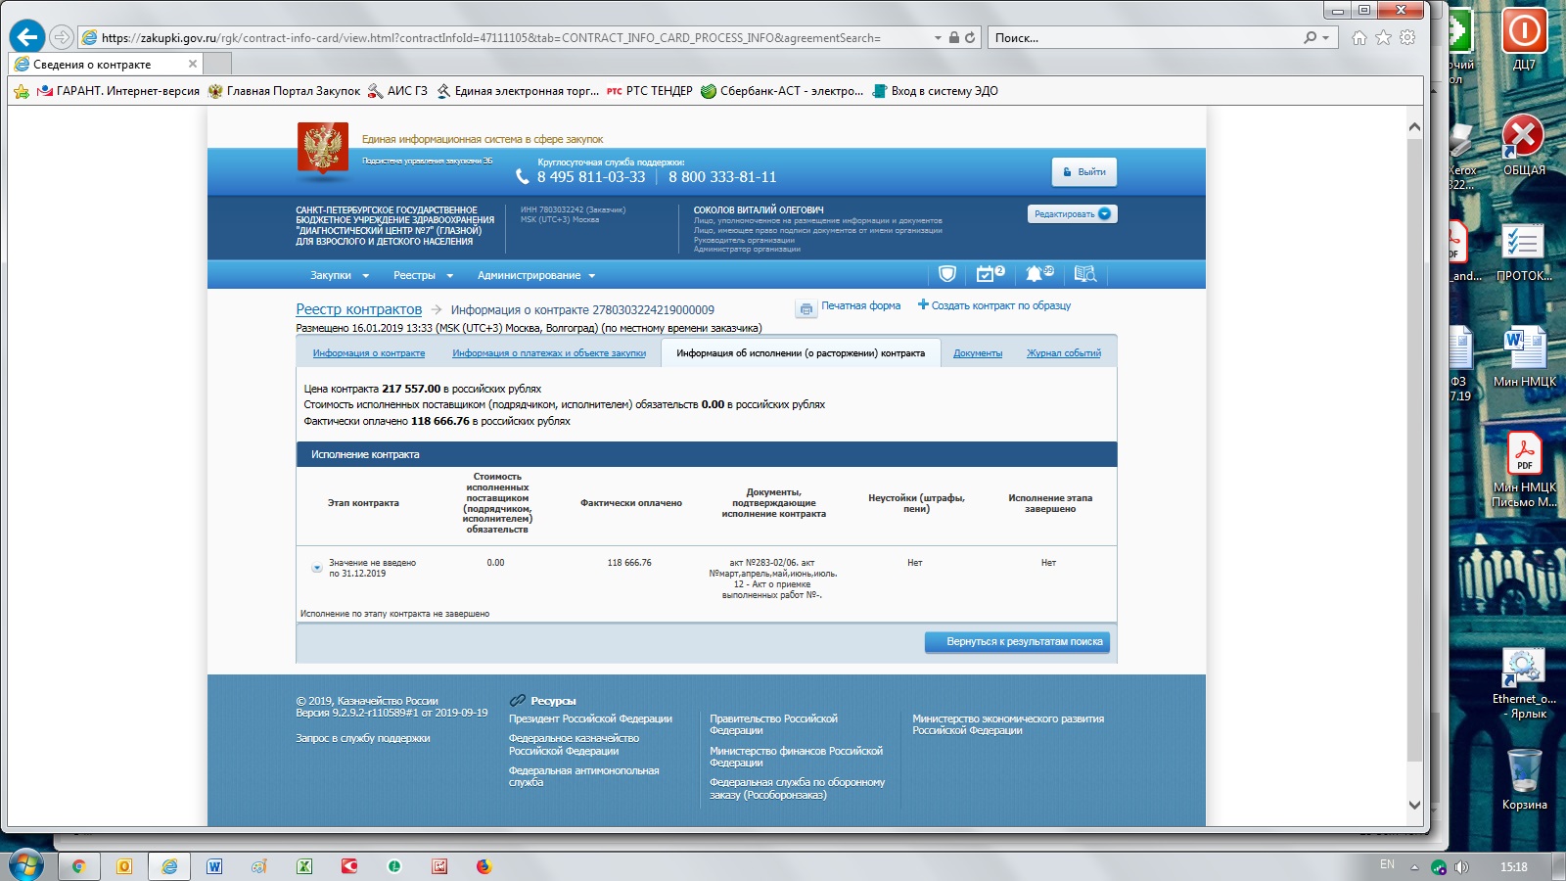Click the printer icon for the print form
The image size is (1566, 881).
[806, 308]
